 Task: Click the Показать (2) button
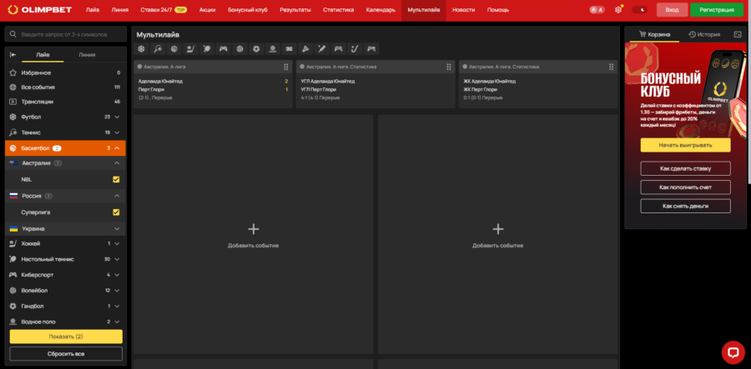[x=66, y=337]
